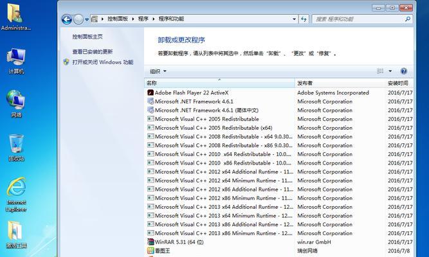
Task: Click publisher 瑞创网络 cell
Action: [307, 251]
